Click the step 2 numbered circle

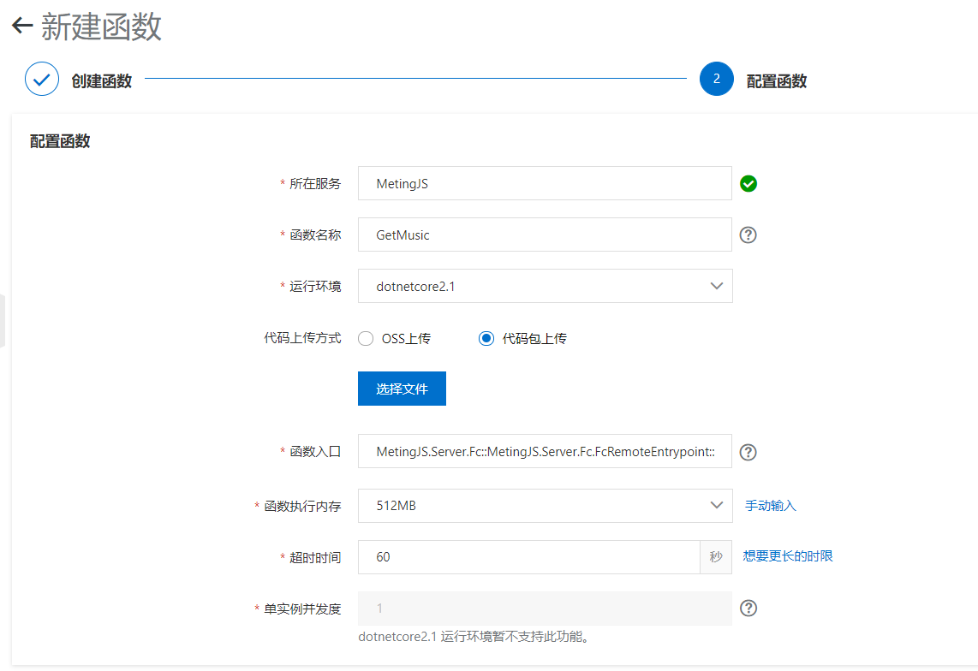717,79
